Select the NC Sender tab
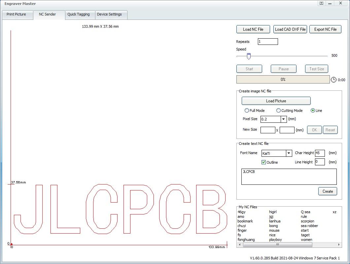Viewport: 350px width, 264px height. pyautogui.click(x=49, y=15)
